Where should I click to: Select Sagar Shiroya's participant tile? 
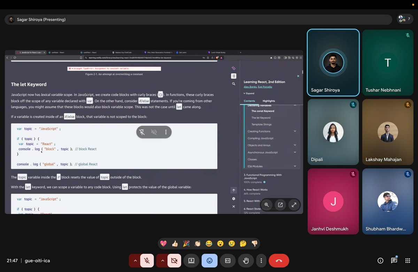click(333, 62)
